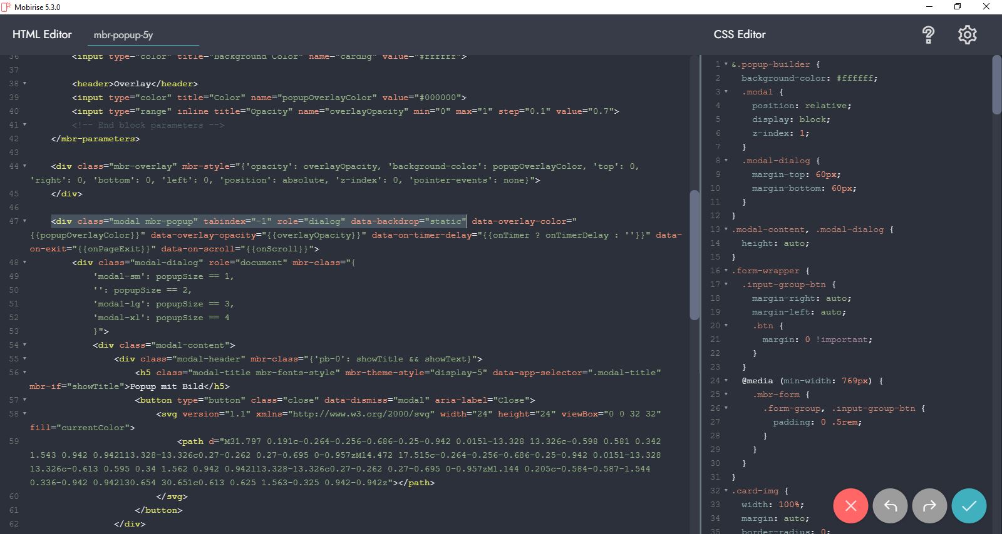The height and width of the screenshot is (534, 1002).
Task: Apply changes with the blue checkmark button
Action: click(969, 506)
